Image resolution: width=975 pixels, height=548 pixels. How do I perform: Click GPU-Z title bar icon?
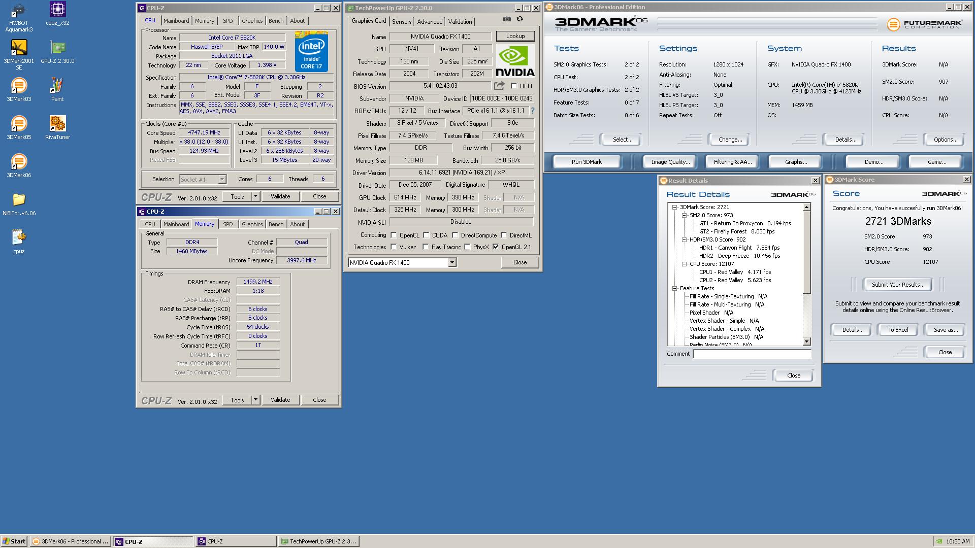[x=350, y=8]
